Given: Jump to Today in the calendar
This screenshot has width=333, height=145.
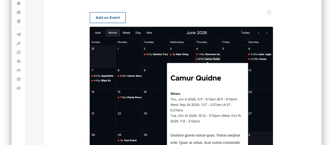Looking at the screenshot, I should click(x=245, y=33).
